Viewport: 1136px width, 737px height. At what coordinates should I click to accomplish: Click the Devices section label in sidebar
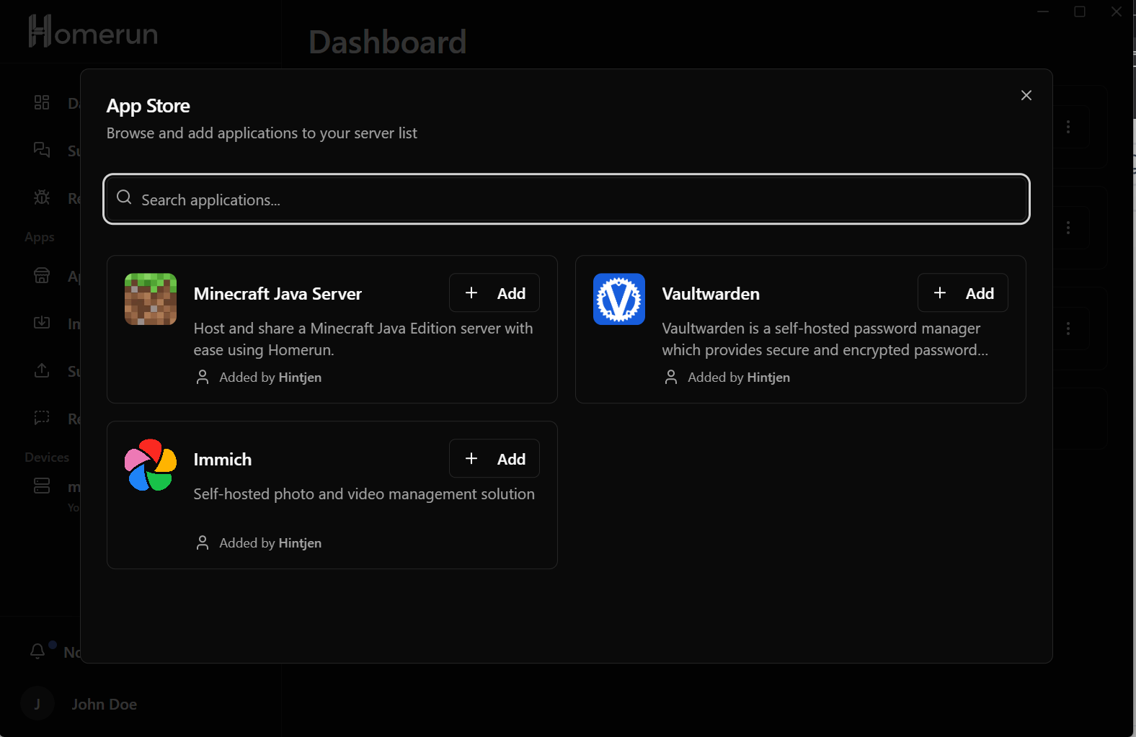(x=47, y=457)
